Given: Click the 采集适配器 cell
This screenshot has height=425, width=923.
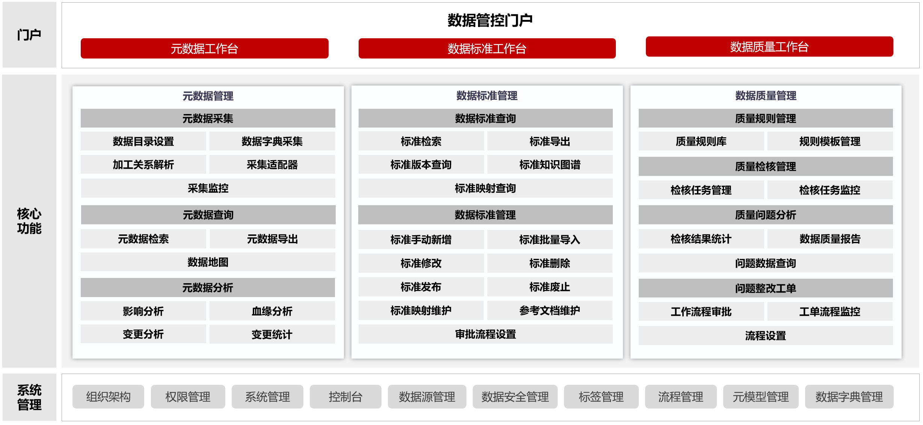Looking at the screenshot, I should click(x=272, y=164).
